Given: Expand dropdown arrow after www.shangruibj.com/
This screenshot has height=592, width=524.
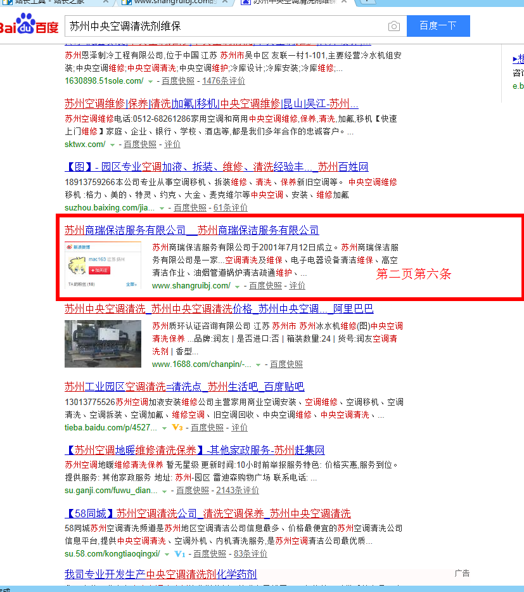Looking at the screenshot, I should 237,286.
